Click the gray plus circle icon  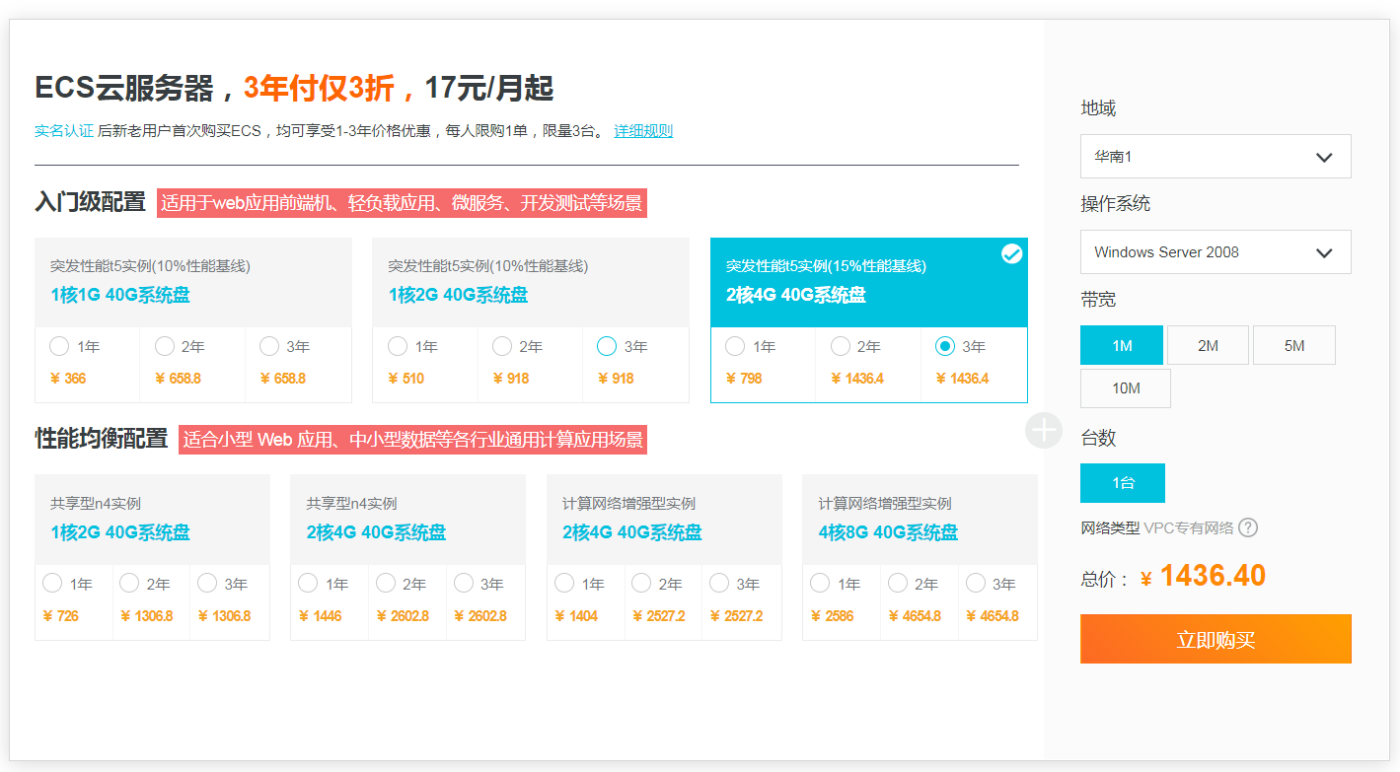[x=1044, y=430]
